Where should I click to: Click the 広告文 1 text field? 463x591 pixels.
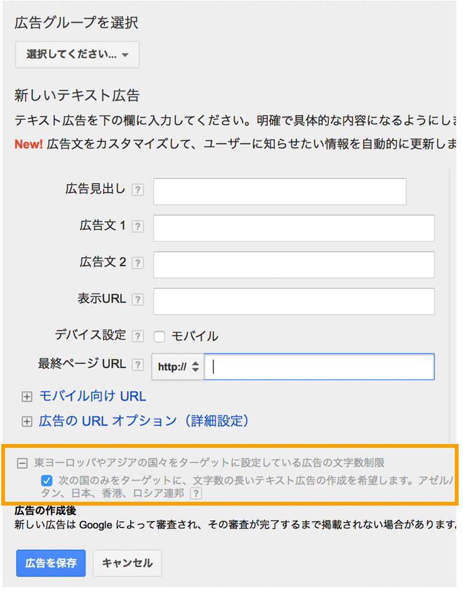click(x=293, y=228)
